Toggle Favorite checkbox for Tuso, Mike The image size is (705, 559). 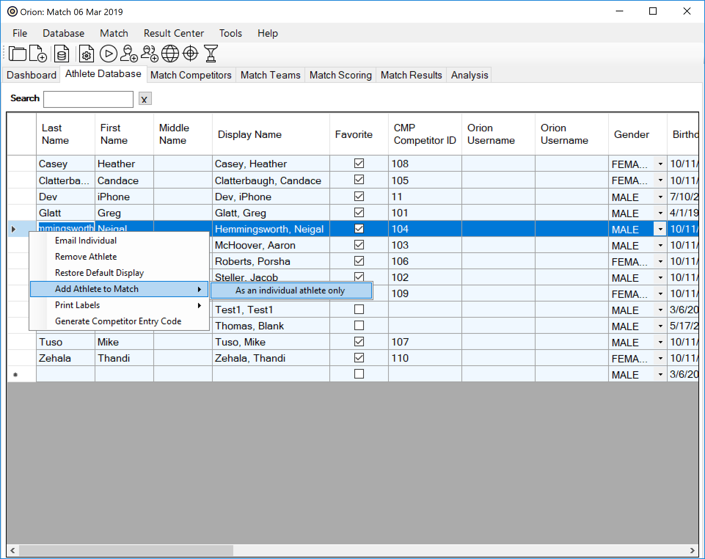click(359, 341)
